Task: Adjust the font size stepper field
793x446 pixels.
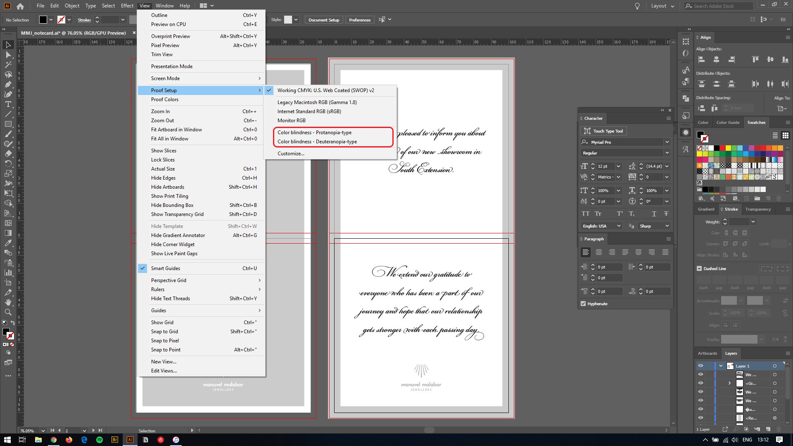Action: coord(593,166)
